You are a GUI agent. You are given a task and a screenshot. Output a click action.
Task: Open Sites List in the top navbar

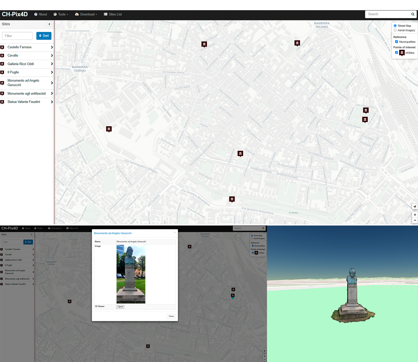click(x=113, y=14)
